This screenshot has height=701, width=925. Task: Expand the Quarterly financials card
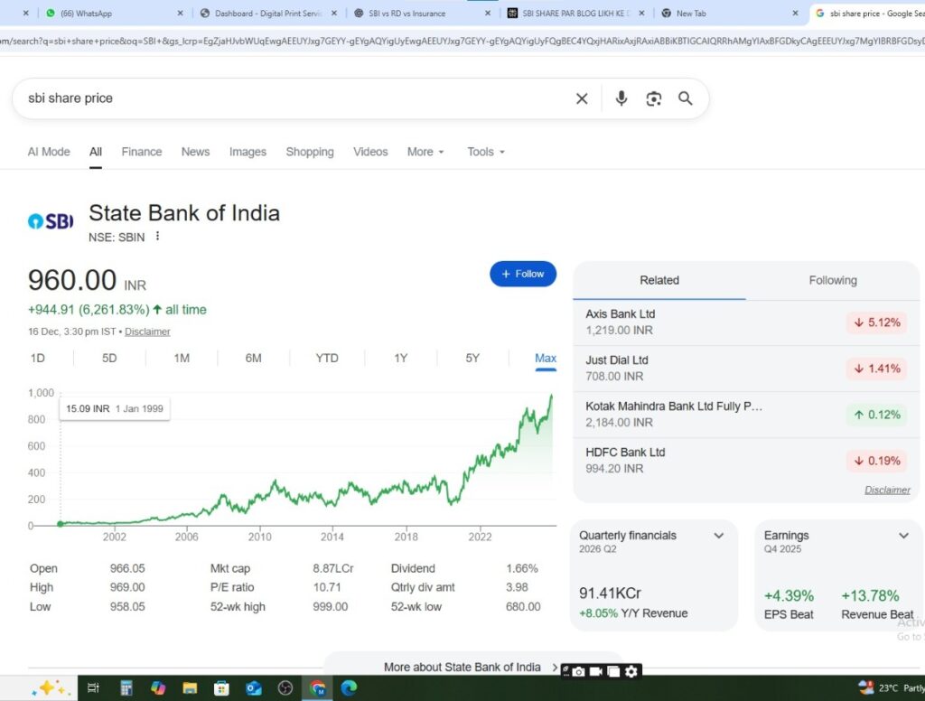tap(719, 536)
